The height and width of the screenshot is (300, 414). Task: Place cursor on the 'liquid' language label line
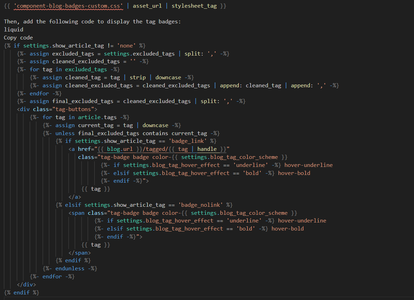[14, 30]
